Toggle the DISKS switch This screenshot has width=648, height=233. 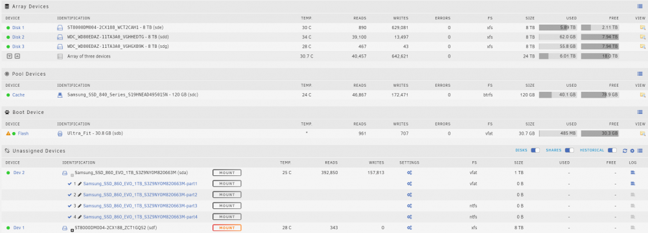[x=535, y=150]
